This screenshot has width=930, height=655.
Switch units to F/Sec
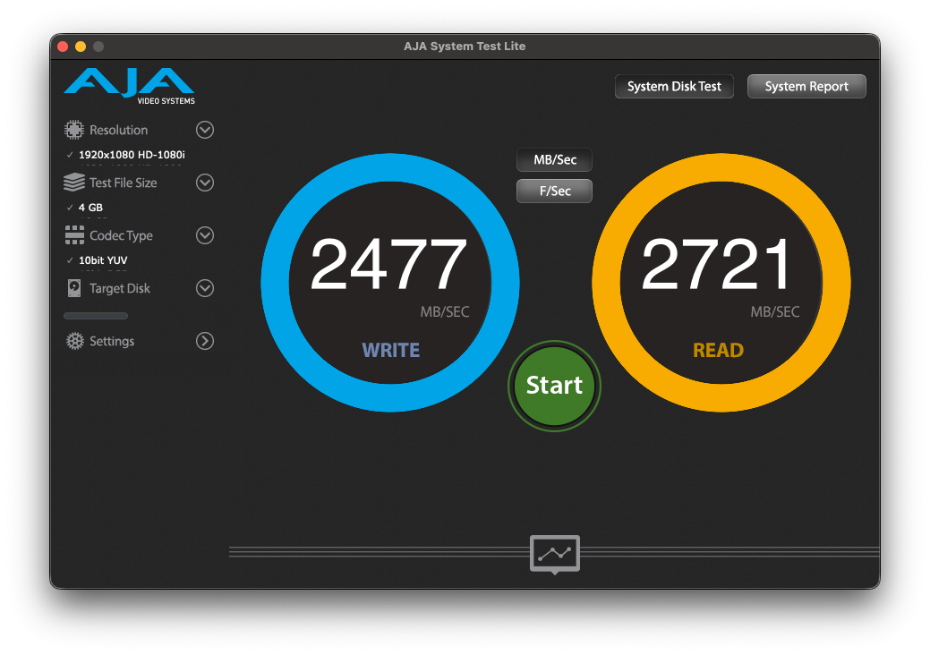pos(555,191)
